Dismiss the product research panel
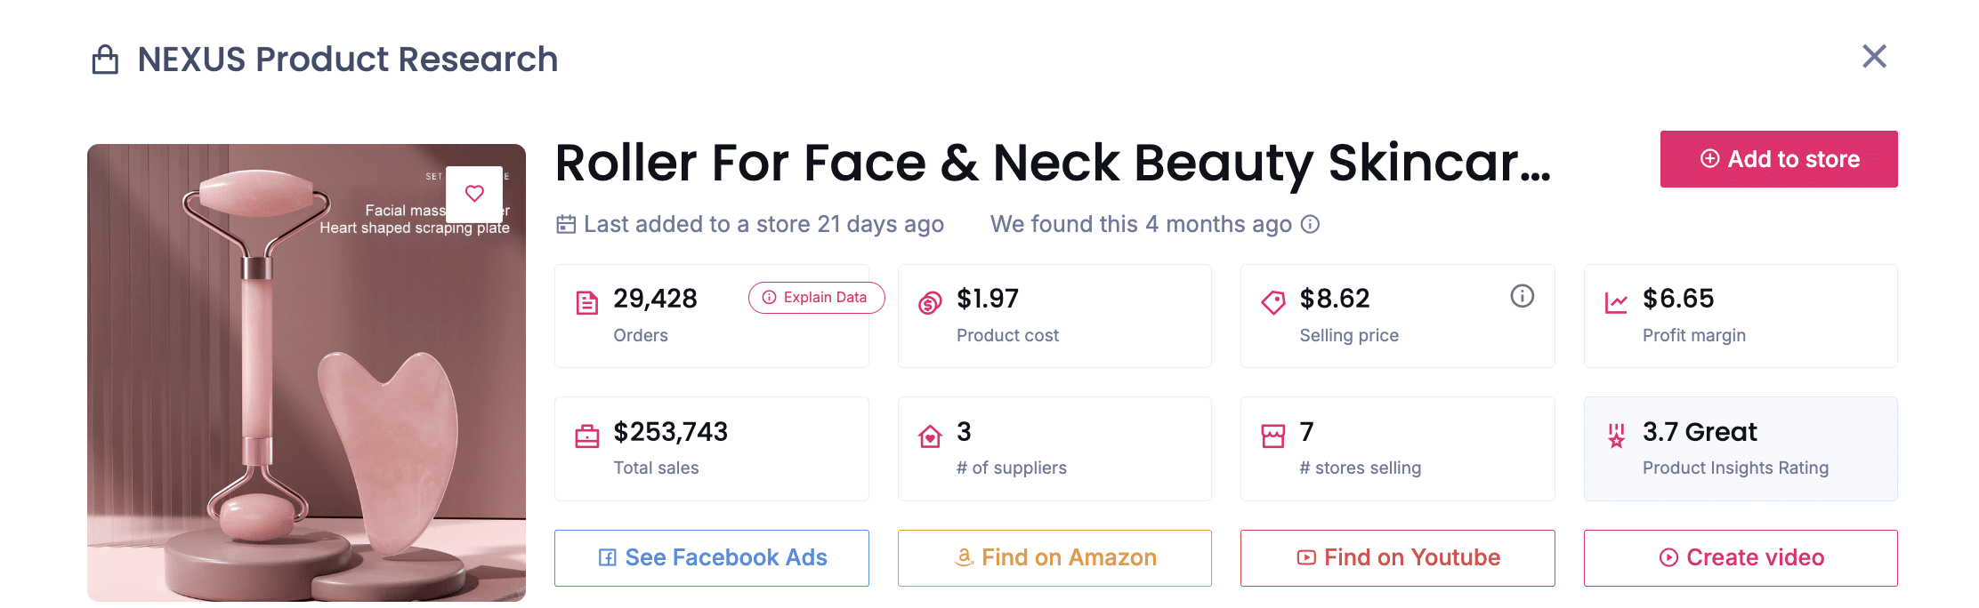Viewport: 1979px width, 608px height. [x=1874, y=56]
